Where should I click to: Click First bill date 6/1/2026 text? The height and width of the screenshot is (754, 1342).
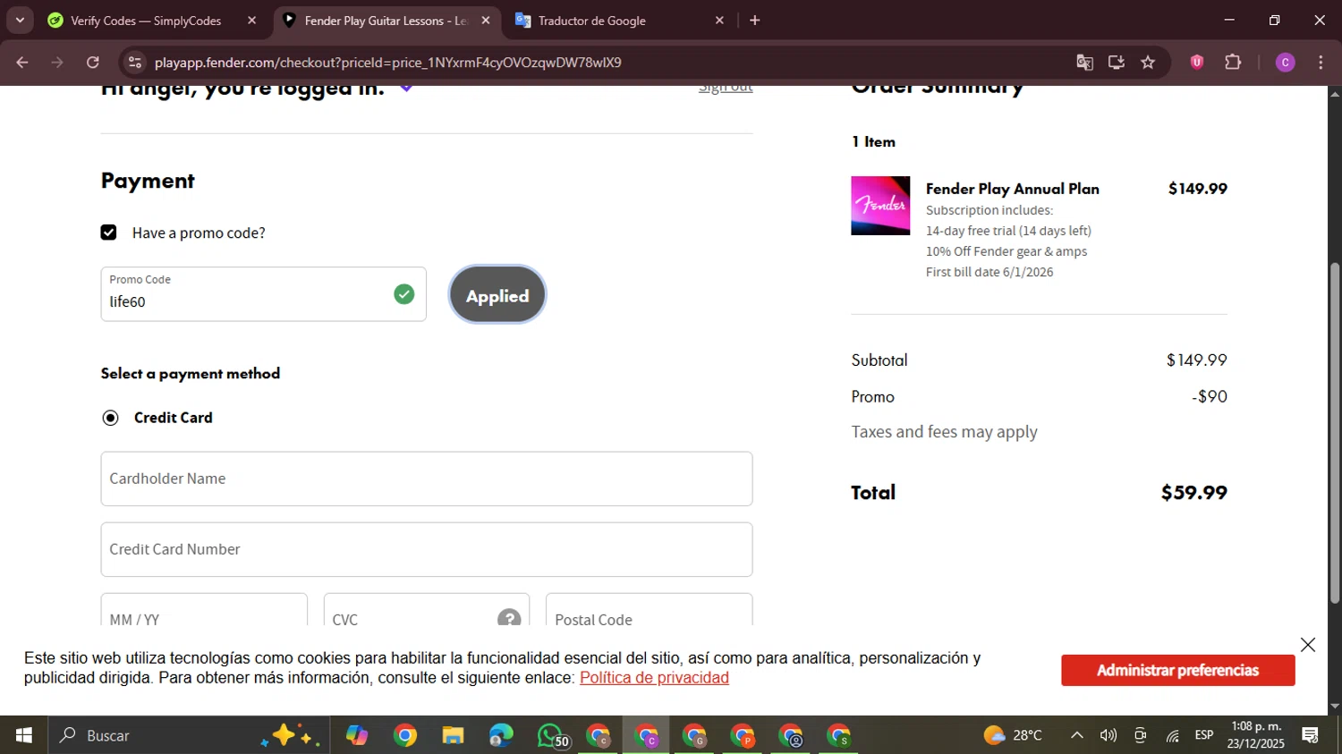(x=990, y=272)
